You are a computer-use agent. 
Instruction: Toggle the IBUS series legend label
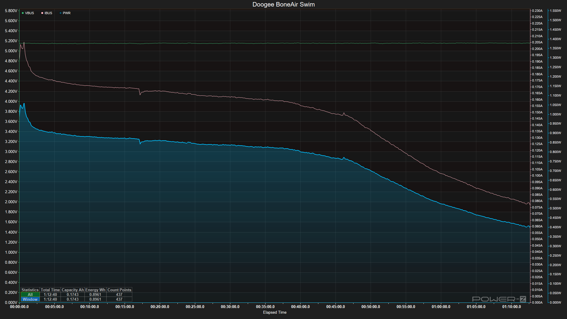(48, 13)
